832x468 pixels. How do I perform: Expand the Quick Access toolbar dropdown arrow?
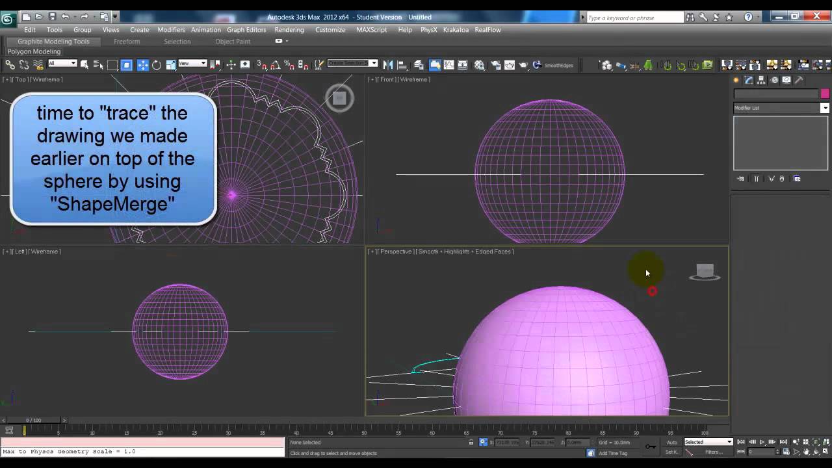[x=116, y=17]
